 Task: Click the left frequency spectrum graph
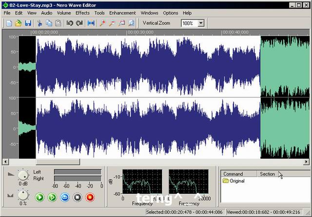click(142, 181)
